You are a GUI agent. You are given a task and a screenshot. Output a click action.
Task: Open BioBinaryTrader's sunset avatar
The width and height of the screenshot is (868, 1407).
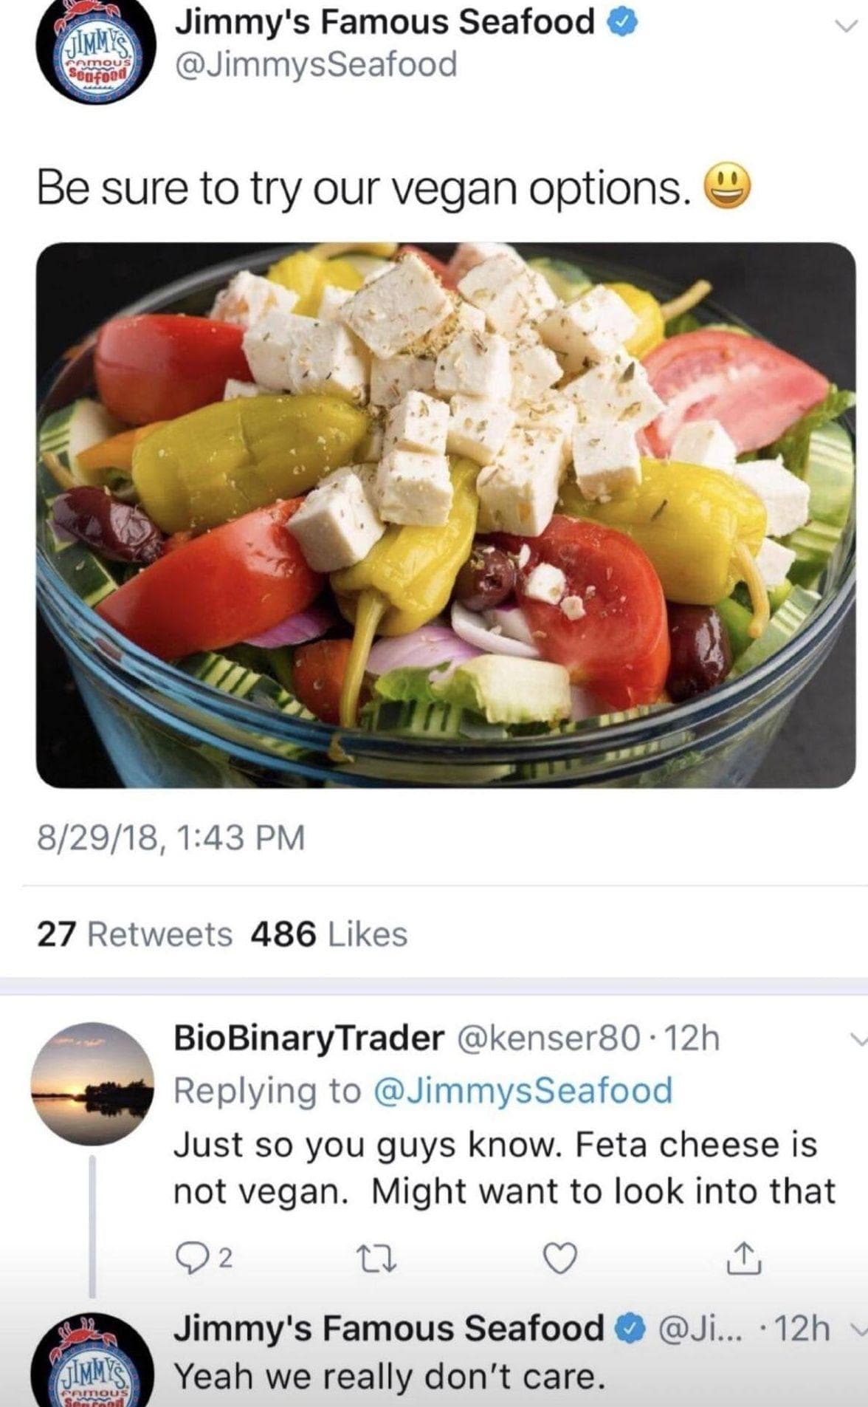pos(93,1084)
